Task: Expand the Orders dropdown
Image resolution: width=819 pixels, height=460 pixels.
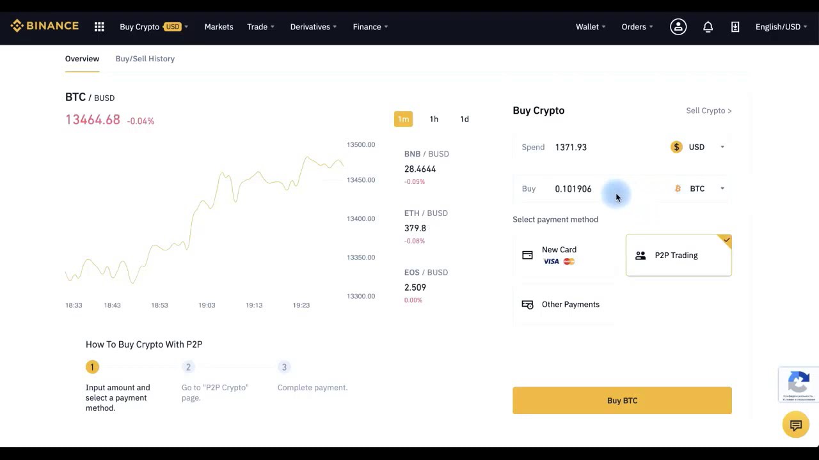Action: pyautogui.click(x=637, y=27)
